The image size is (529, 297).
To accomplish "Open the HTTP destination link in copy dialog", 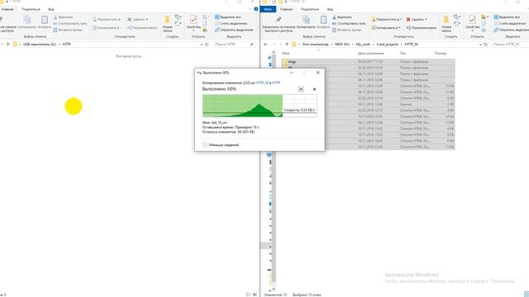I will pos(276,82).
